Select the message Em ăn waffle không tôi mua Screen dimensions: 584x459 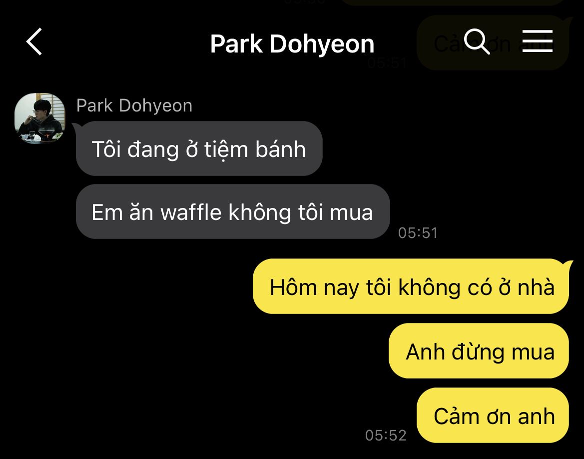point(233,211)
